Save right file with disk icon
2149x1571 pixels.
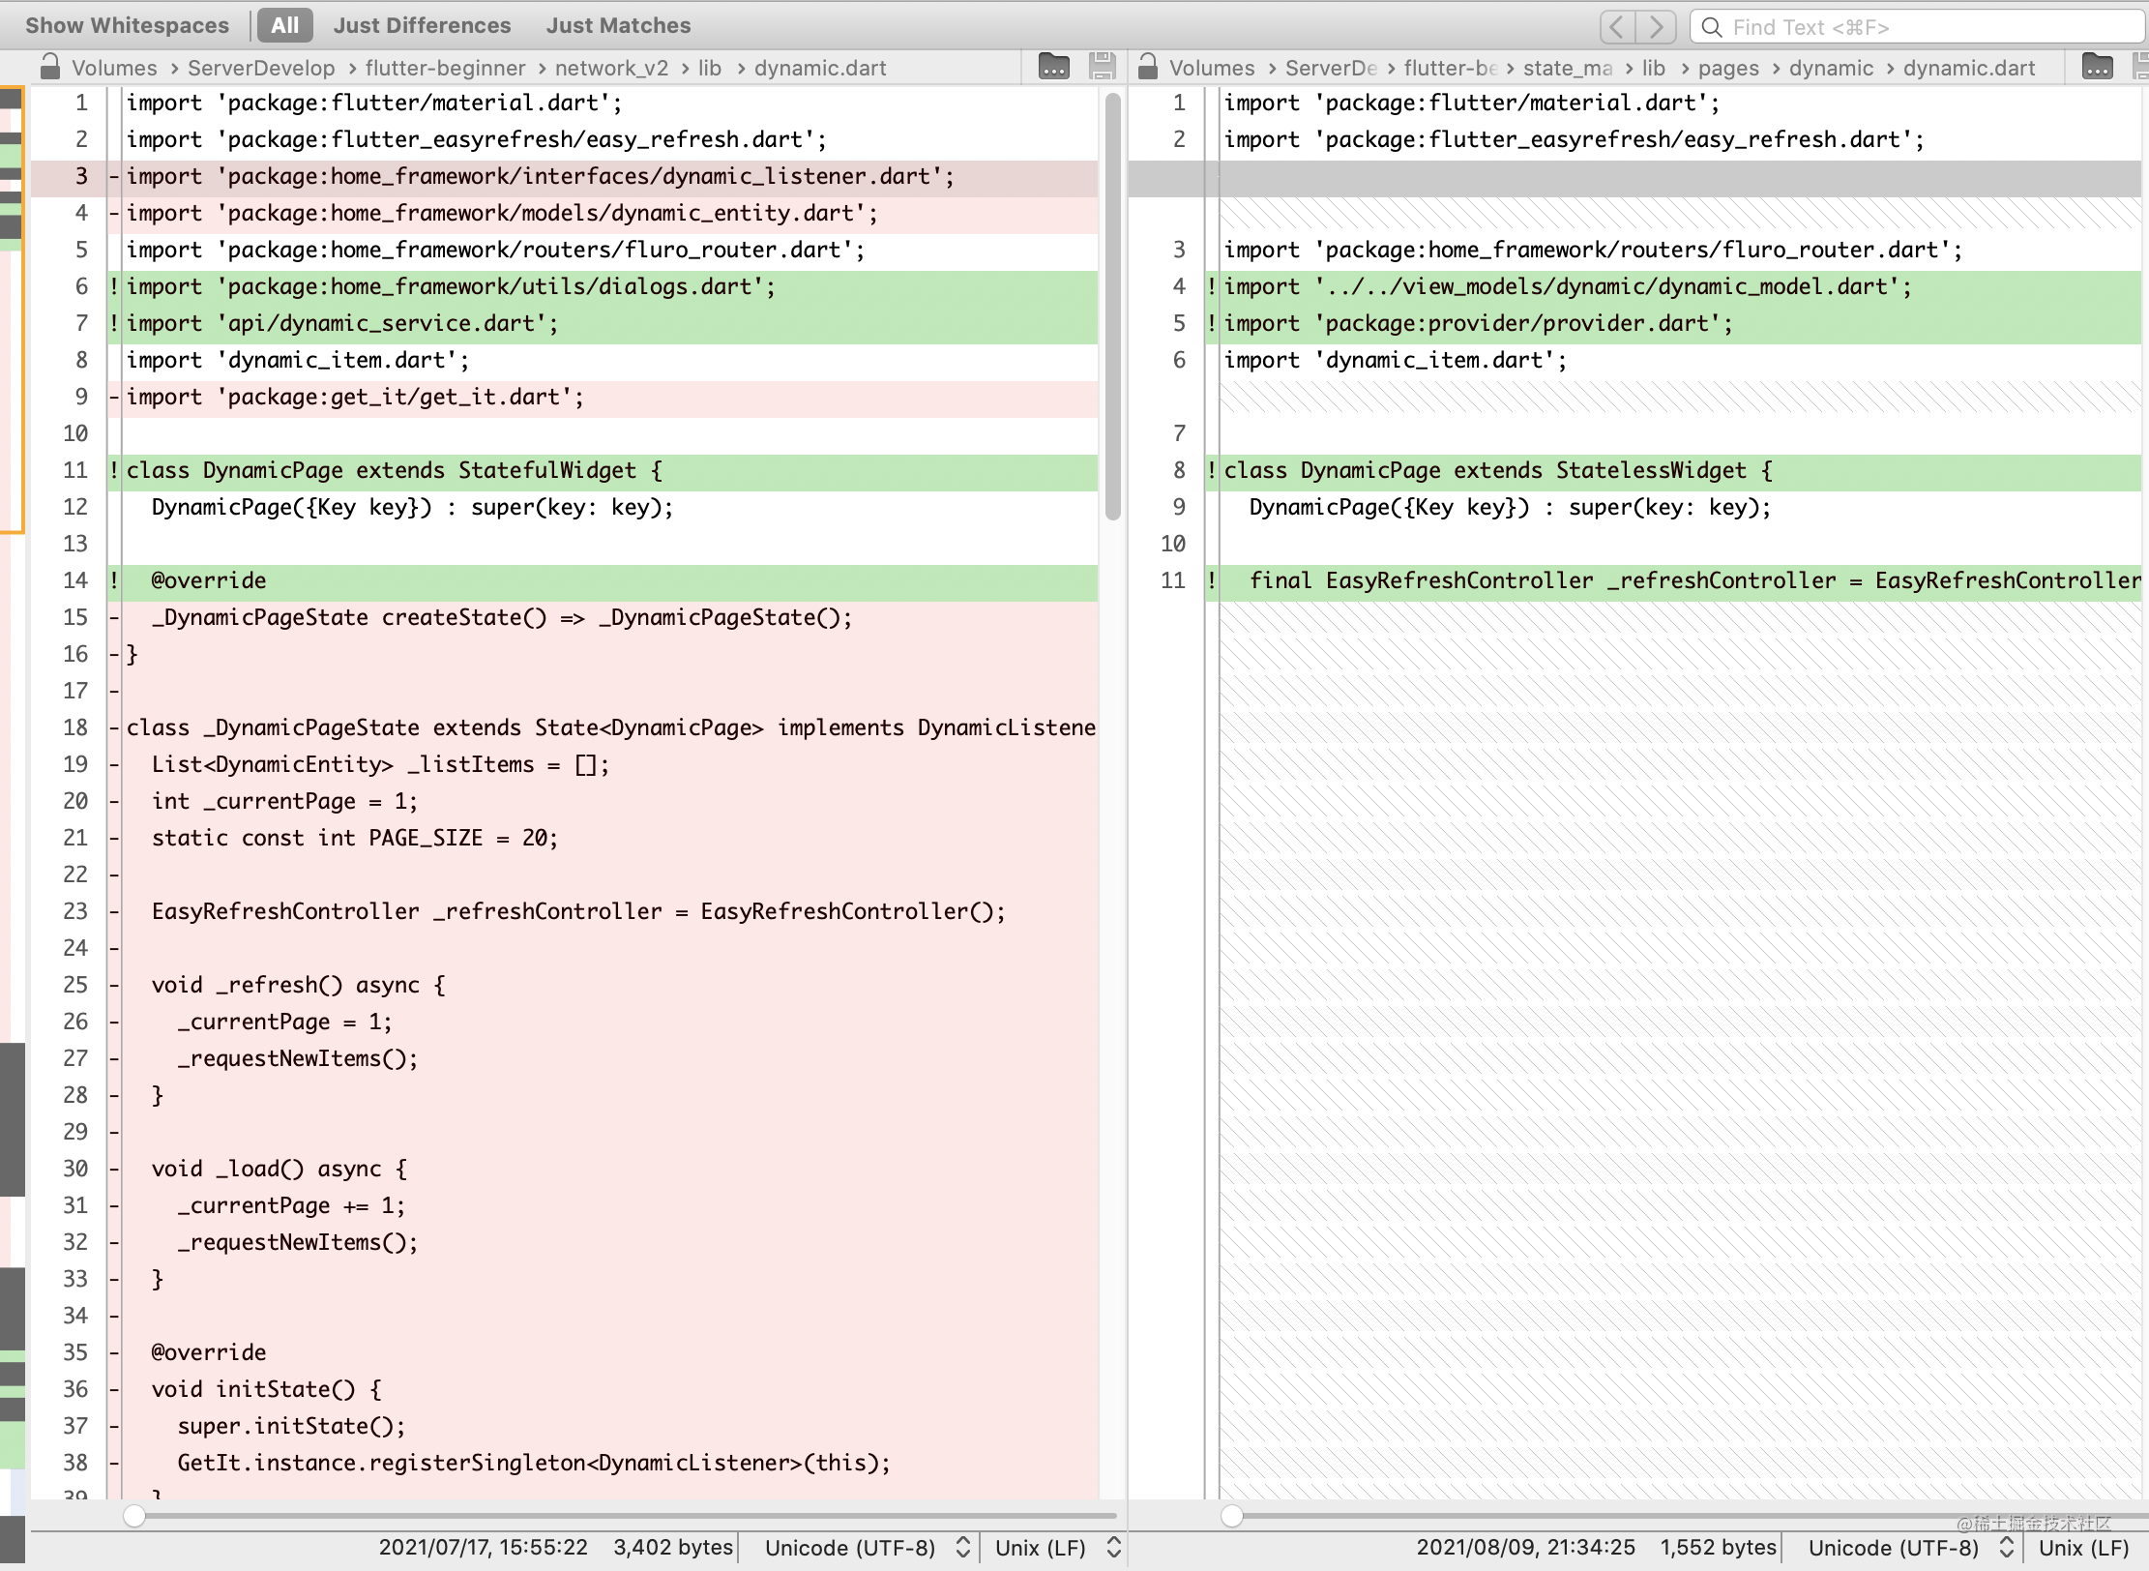(2140, 67)
